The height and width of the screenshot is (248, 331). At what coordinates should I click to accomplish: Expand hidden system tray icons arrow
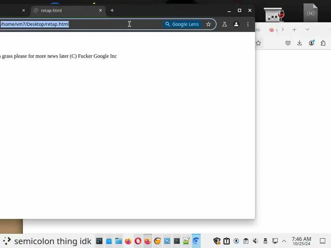click(x=284, y=241)
